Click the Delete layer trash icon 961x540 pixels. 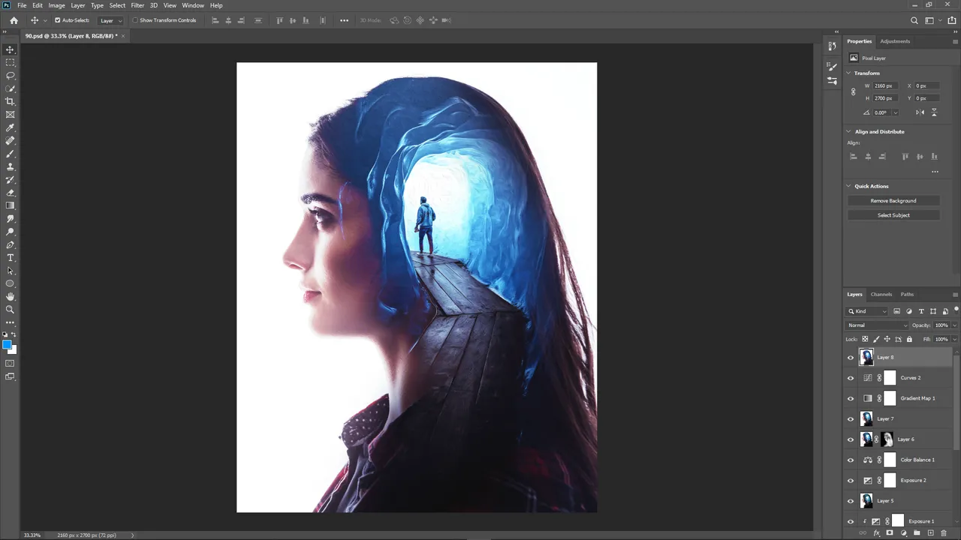click(944, 533)
